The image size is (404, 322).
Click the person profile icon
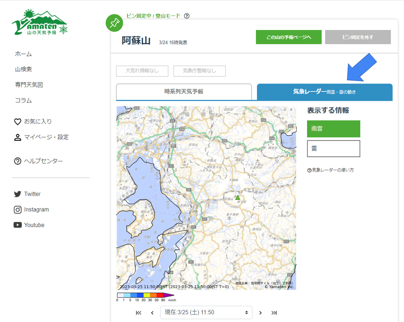[17, 138]
